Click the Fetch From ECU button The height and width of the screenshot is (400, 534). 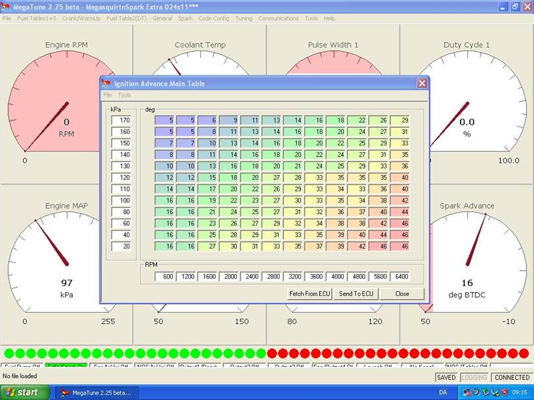click(310, 294)
